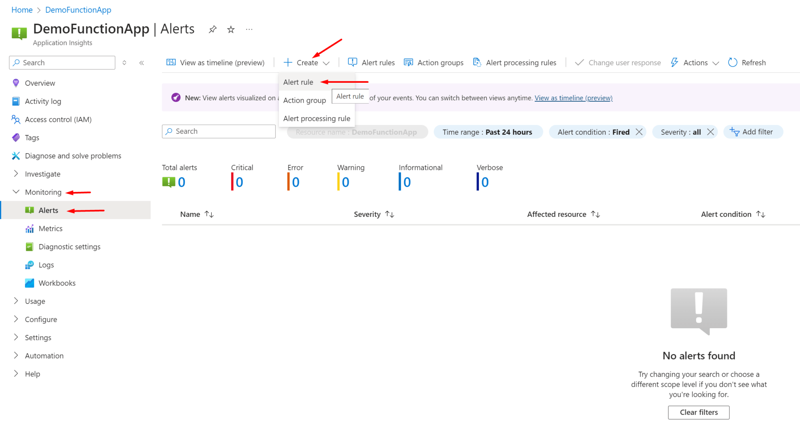
Task: Star DemoFunctionApp as favorite
Action: 230,29
